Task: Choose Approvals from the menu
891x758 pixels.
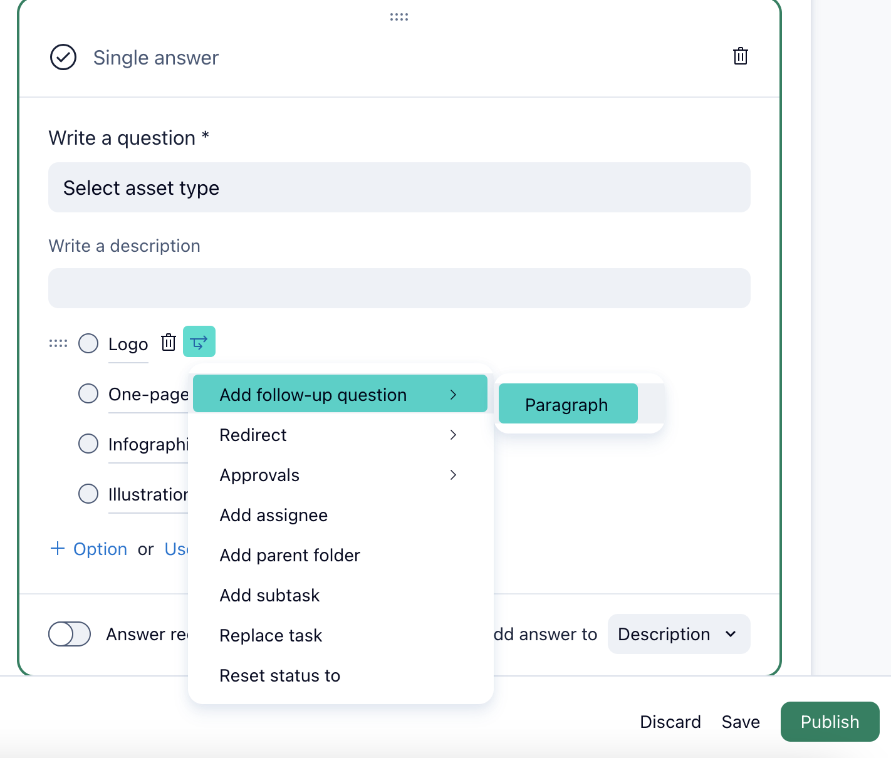Action: pyautogui.click(x=340, y=475)
